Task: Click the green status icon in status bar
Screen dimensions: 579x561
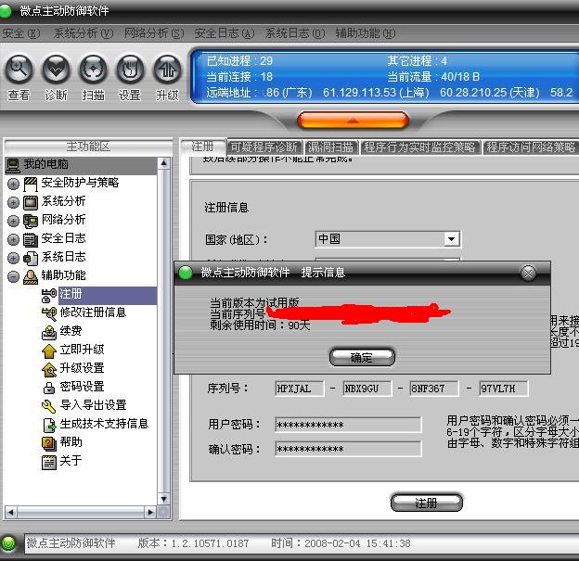Action: point(8,542)
